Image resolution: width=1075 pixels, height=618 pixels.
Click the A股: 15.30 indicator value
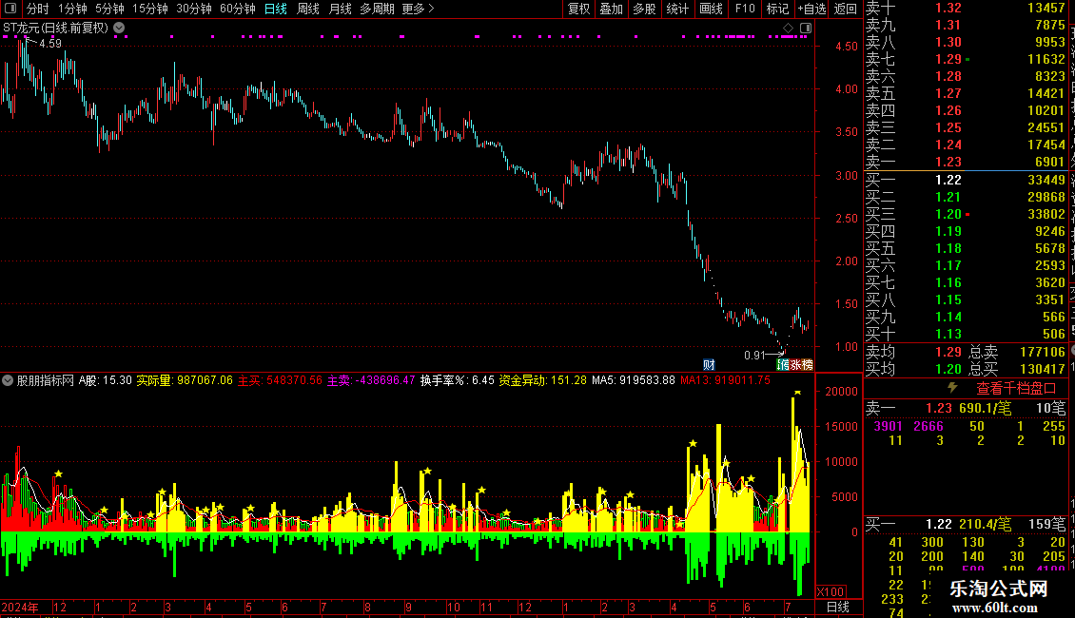pos(106,380)
